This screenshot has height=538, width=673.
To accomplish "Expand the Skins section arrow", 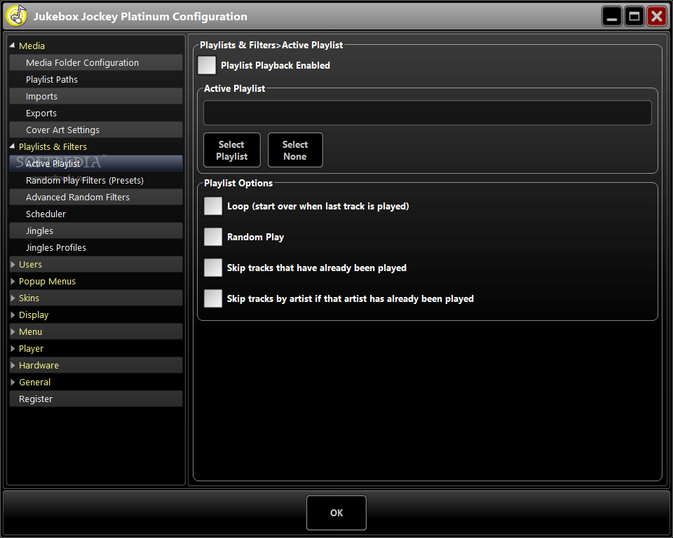I will (x=13, y=298).
